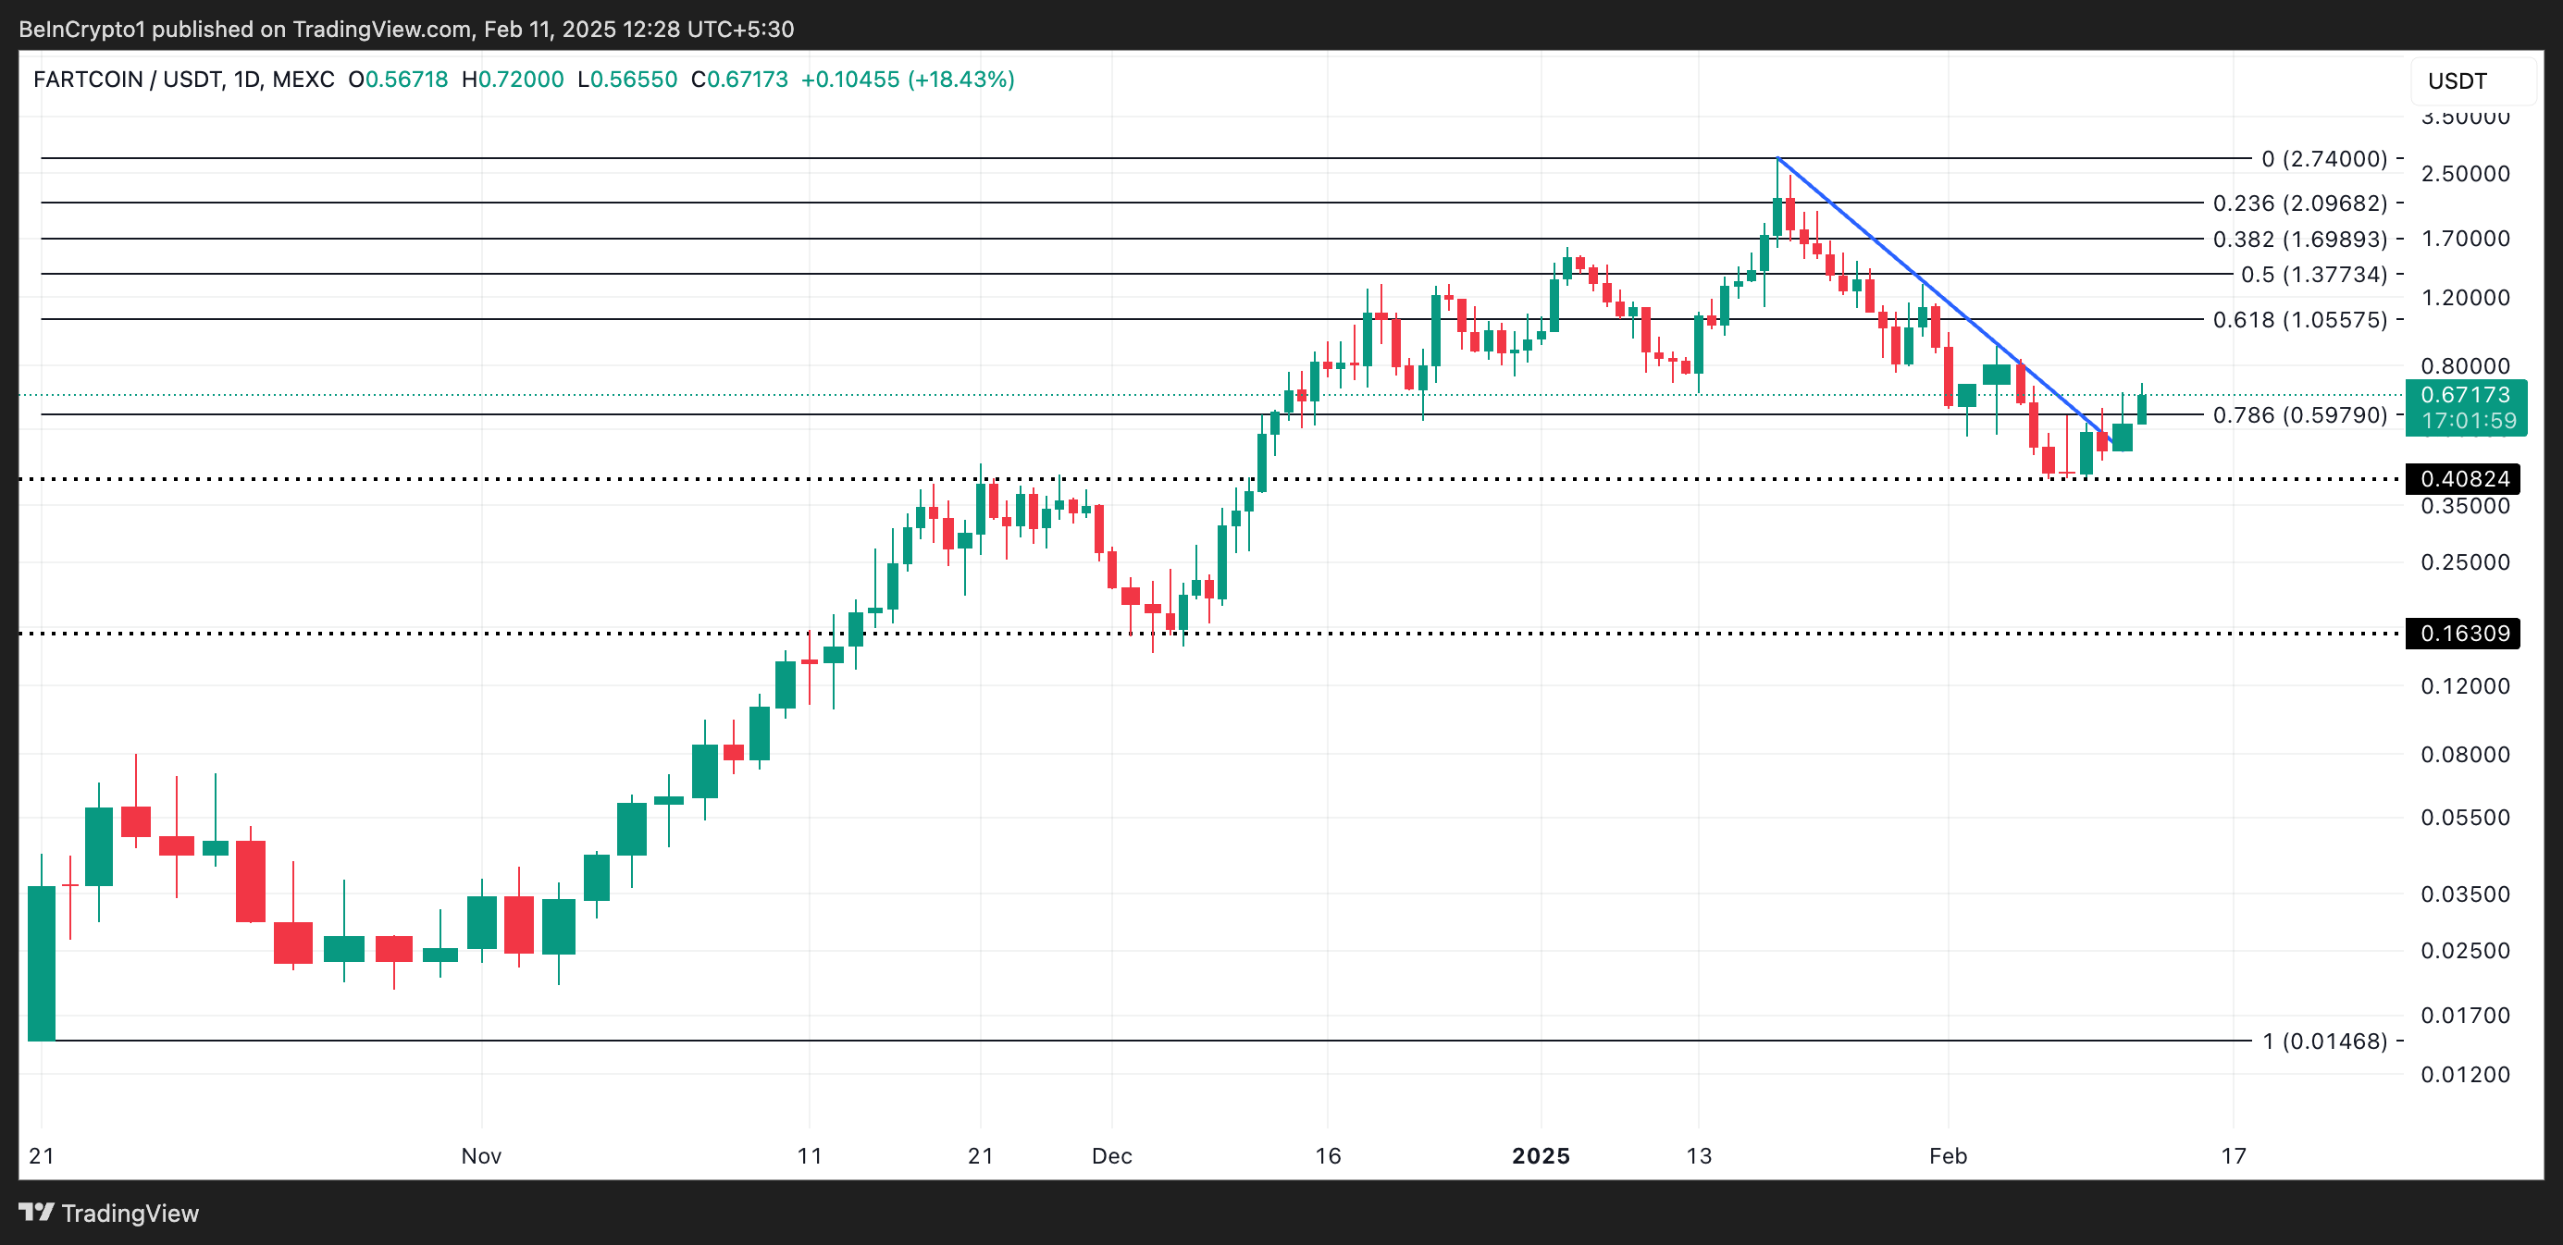Click the Dec label on time axis
Viewport: 2563px width, 1245px height.
coord(1111,1155)
